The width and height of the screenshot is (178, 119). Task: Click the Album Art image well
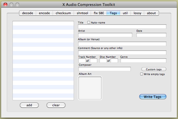(x=90, y=88)
